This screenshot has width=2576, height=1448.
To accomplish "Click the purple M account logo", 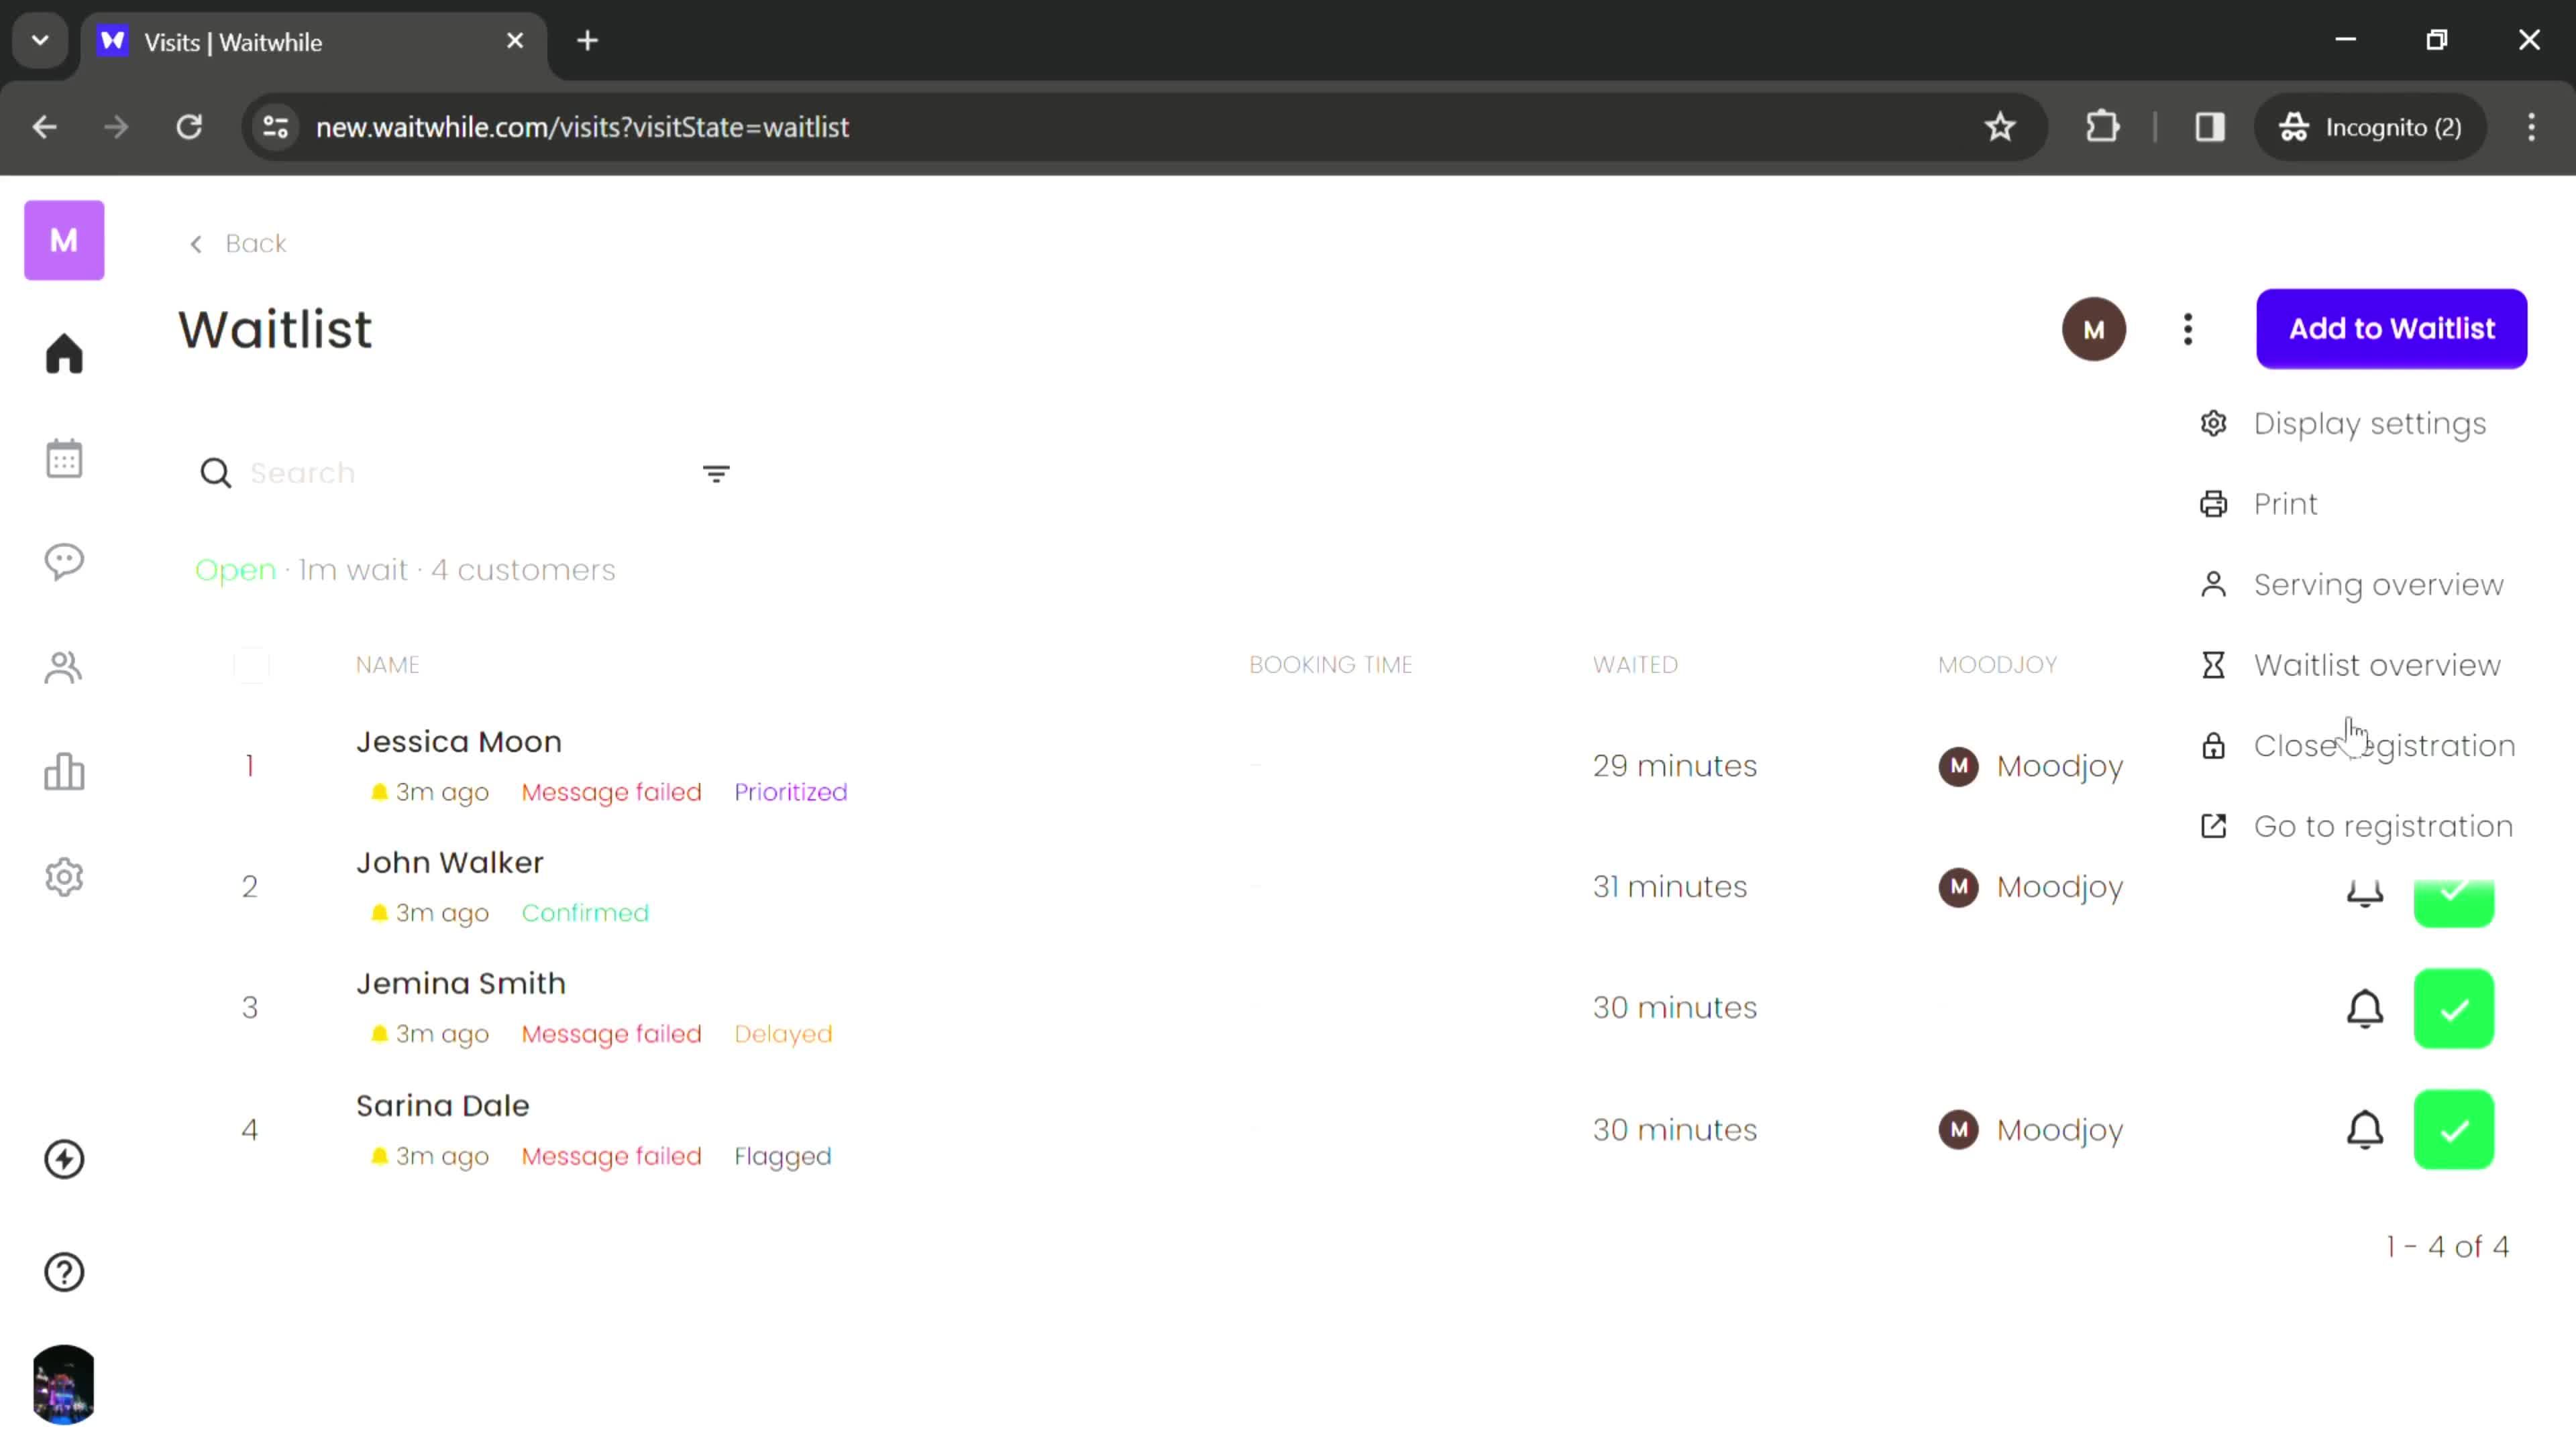I will tap(64, 240).
